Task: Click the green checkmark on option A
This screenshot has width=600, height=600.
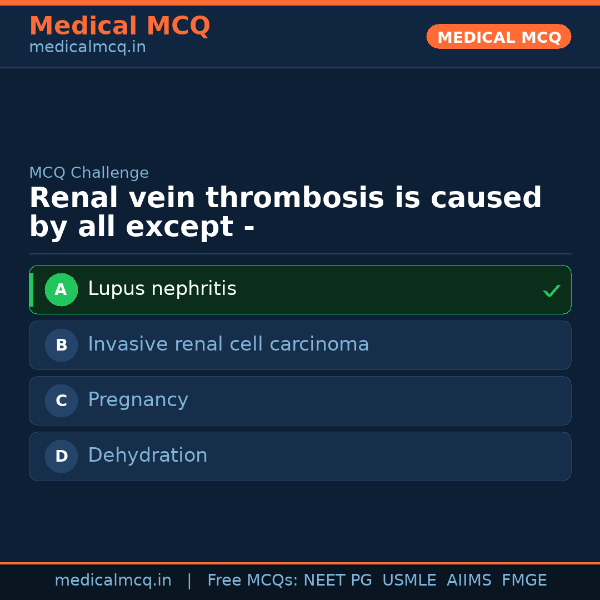Action: (x=551, y=291)
